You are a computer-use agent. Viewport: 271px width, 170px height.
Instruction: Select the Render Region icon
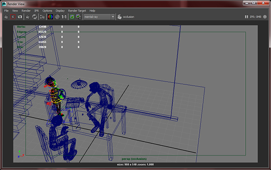(x=13, y=17)
